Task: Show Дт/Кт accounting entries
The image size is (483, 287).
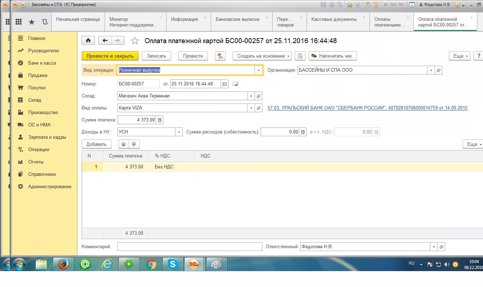Action: tap(220, 56)
